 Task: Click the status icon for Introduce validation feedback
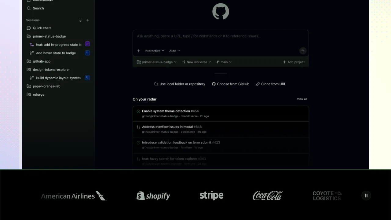pyautogui.click(x=138, y=143)
